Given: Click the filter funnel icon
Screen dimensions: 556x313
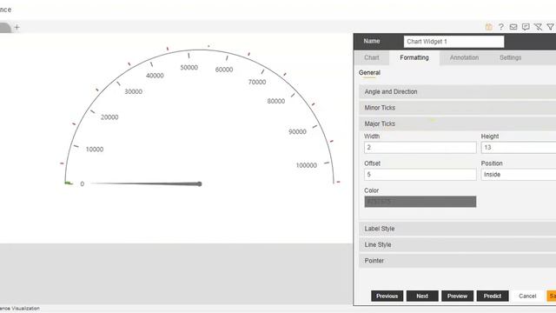Looking at the screenshot, I should (550, 27).
